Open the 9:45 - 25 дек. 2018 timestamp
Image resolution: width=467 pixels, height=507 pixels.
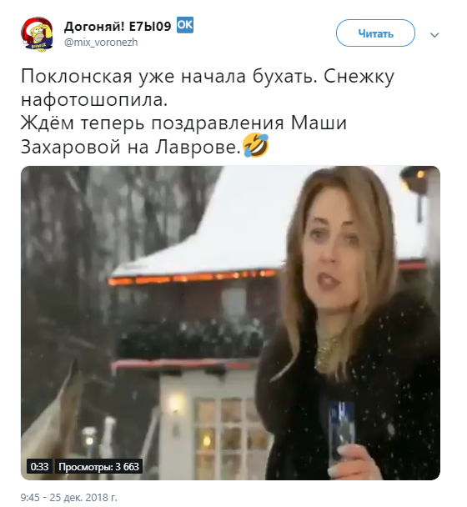[x=69, y=497]
